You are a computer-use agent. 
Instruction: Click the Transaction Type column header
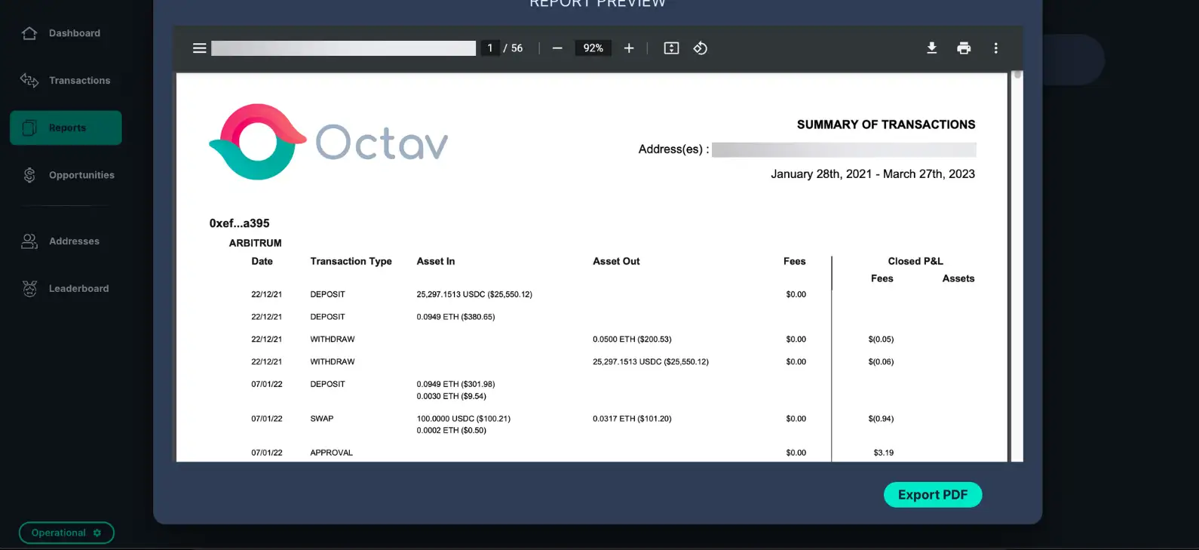[351, 261]
